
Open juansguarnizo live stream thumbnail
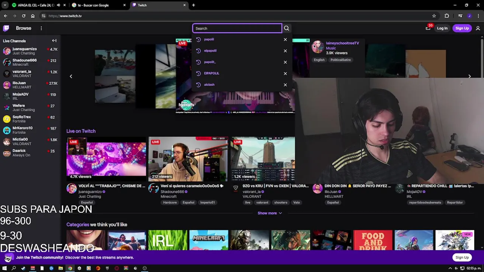point(106,159)
